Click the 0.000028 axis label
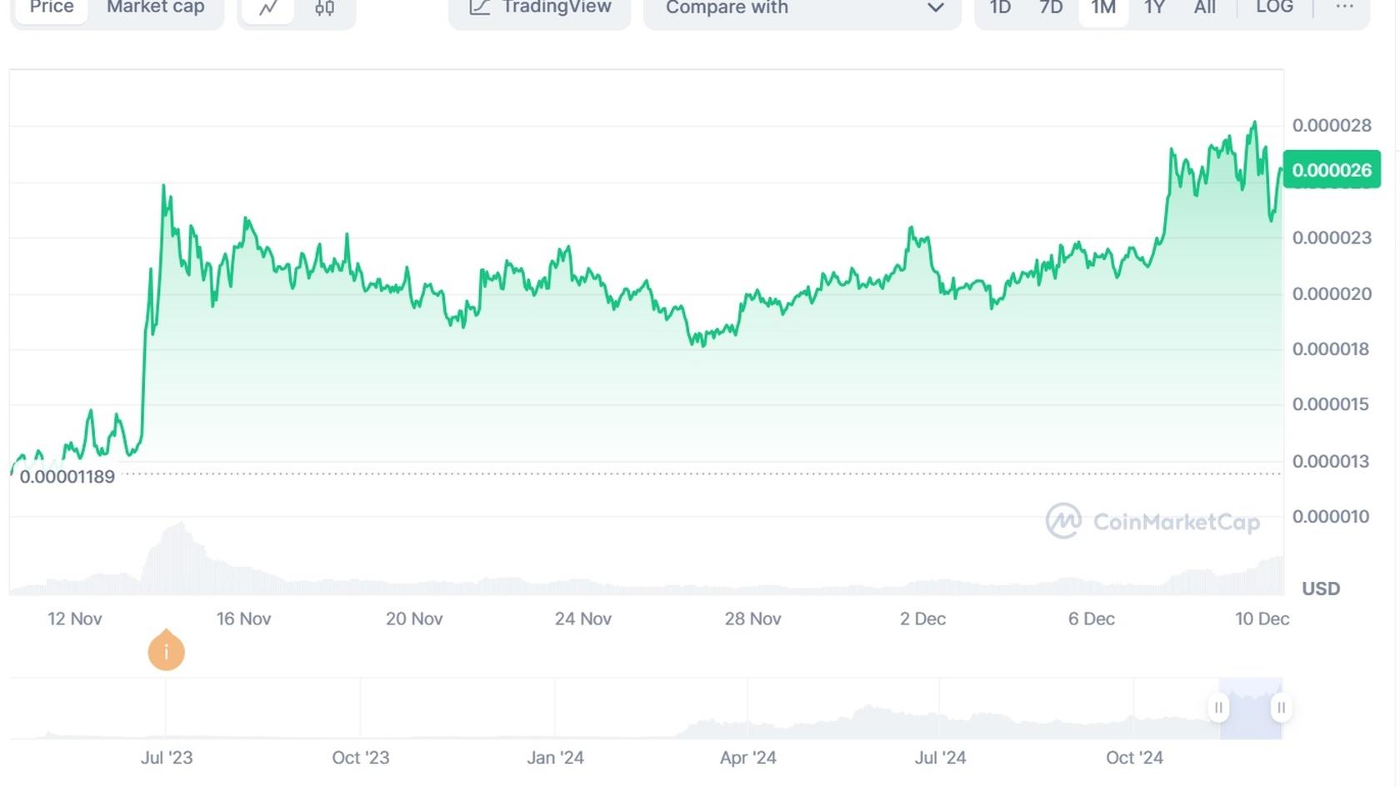The height and width of the screenshot is (787, 1400). click(x=1332, y=126)
